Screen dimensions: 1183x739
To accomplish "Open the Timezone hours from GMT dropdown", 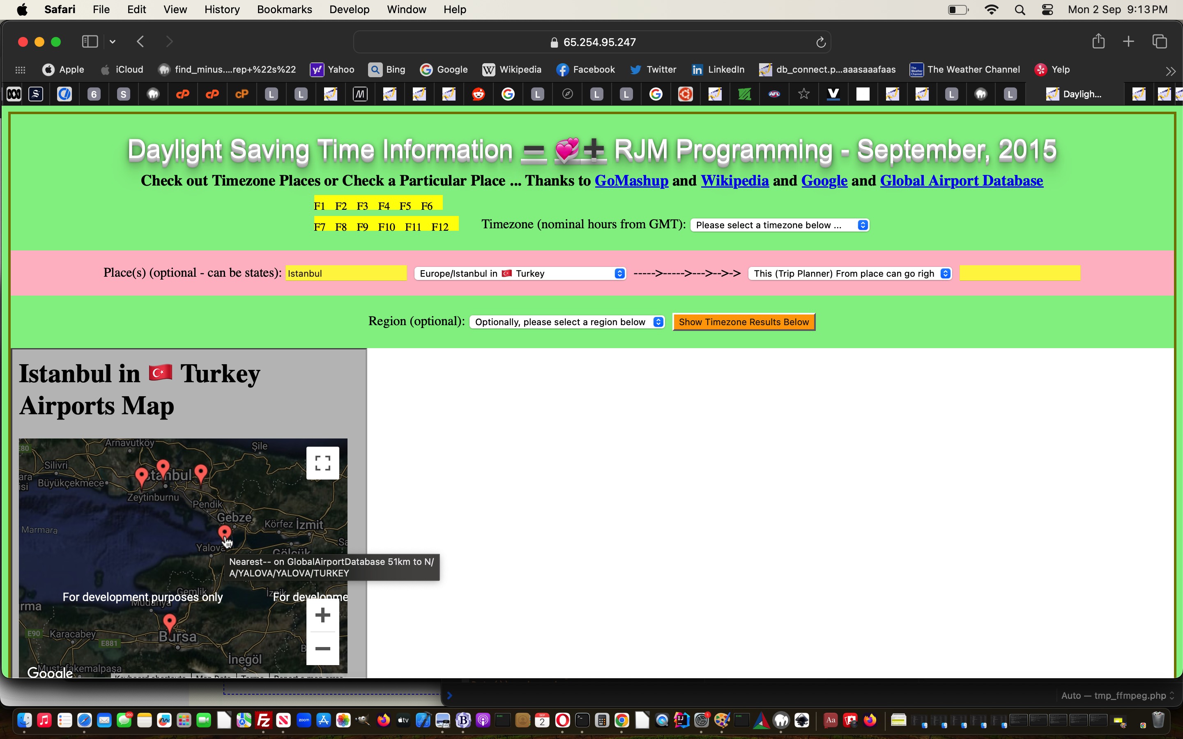I will click(x=780, y=225).
